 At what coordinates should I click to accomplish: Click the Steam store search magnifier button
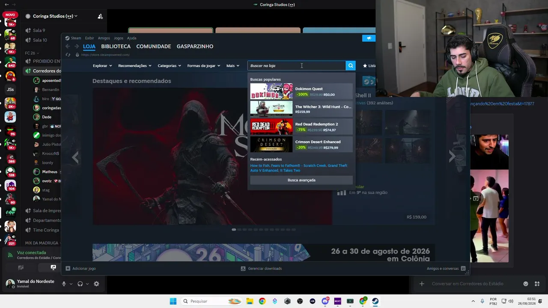(351, 65)
